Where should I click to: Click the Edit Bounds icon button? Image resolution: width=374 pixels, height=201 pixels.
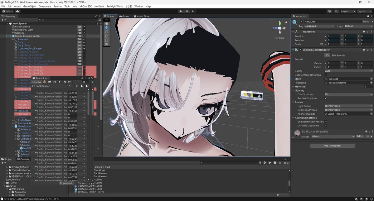tap(327, 55)
